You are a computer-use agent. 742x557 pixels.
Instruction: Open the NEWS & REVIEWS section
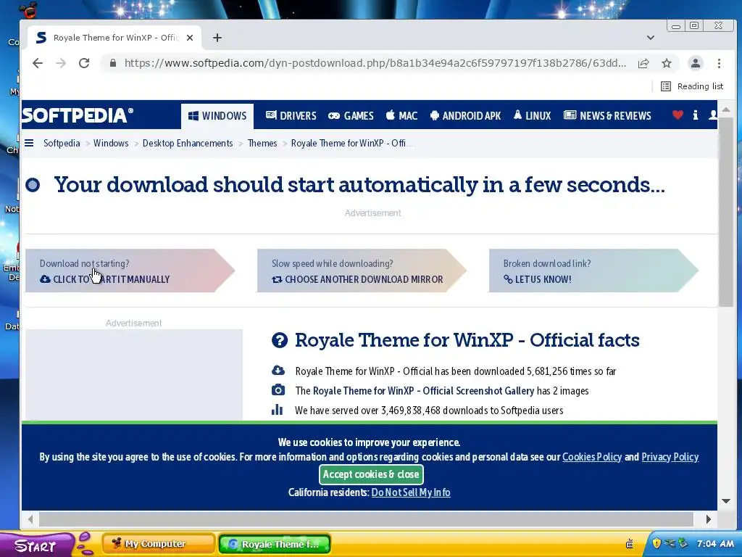(x=608, y=116)
